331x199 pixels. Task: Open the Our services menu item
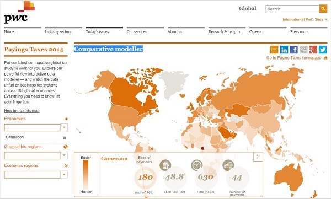[x=137, y=31]
